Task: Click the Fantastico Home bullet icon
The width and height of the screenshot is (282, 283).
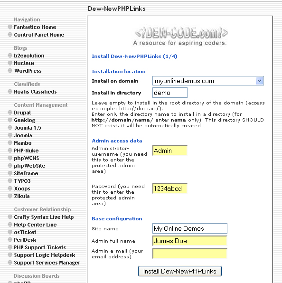Action: [10, 27]
